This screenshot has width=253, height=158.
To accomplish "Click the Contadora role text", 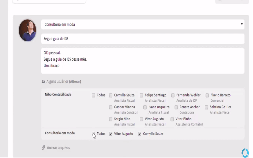I will 187,112.
